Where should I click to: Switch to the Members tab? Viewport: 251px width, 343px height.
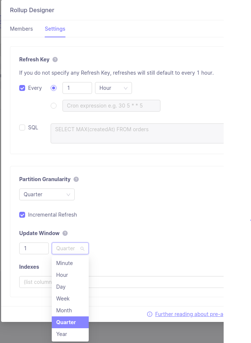21,28
